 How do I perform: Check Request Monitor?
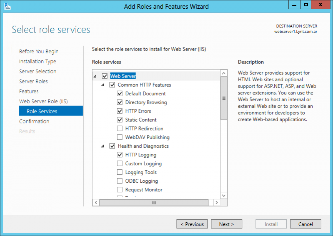click(120, 190)
